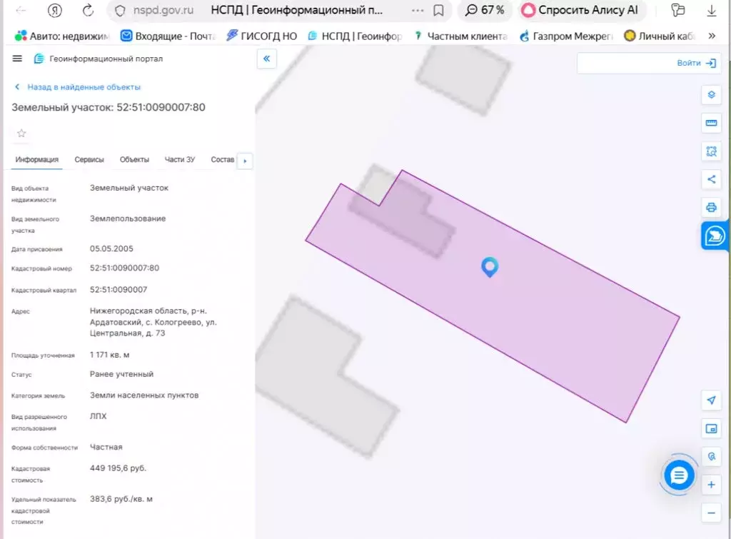Activate the area search selection tool

click(710, 151)
